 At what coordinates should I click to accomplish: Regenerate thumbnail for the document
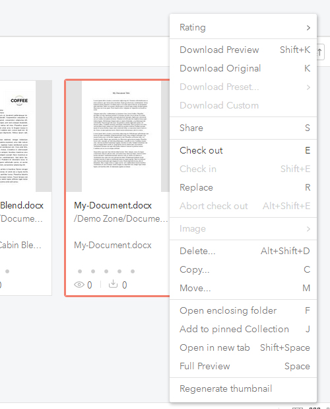(243, 388)
